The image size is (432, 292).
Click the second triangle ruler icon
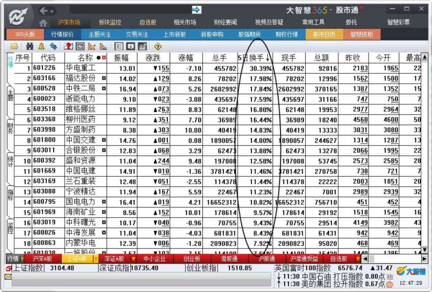pos(104,46)
